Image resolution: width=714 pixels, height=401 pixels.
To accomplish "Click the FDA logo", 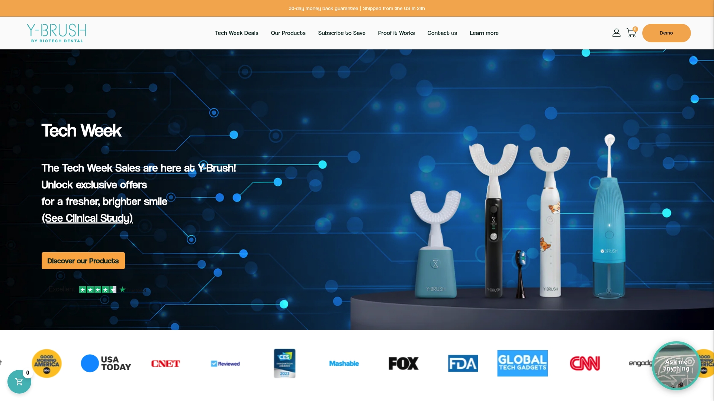I will pos(463,363).
